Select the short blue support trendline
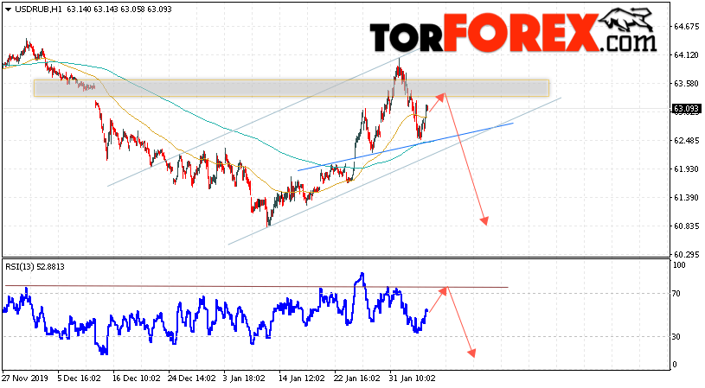The height and width of the screenshot is (388, 705). coord(405,147)
